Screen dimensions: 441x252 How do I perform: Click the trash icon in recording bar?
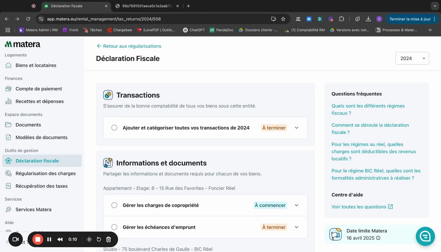(109, 239)
